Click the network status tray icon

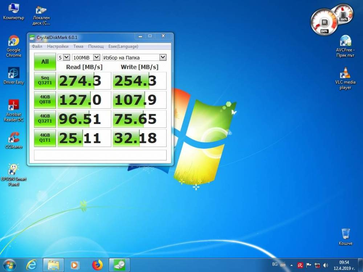pos(317,265)
